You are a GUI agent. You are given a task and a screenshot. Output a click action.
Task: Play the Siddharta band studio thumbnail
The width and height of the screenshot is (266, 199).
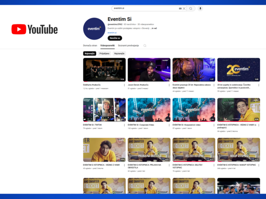[105, 70]
